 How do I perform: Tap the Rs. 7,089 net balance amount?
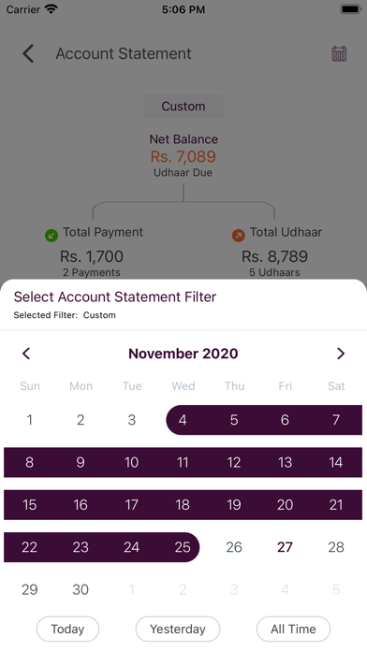183,156
